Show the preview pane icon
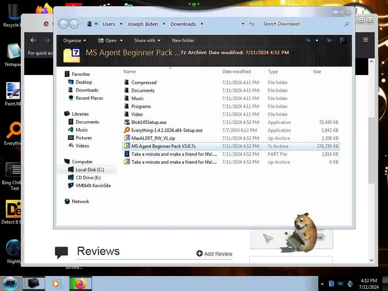 pyautogui.click(x=329, y=40)
